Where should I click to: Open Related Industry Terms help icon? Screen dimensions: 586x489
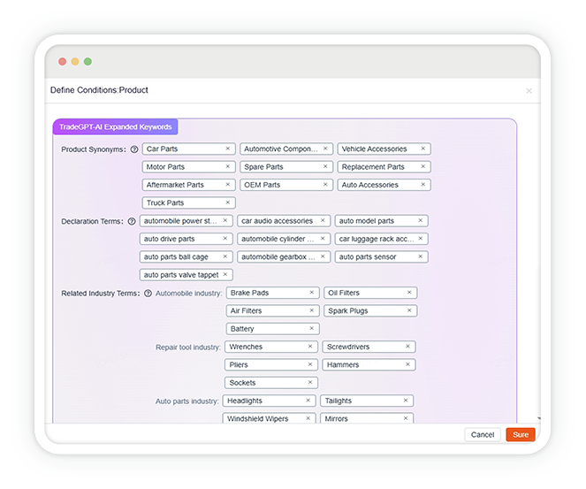[148, 293]
